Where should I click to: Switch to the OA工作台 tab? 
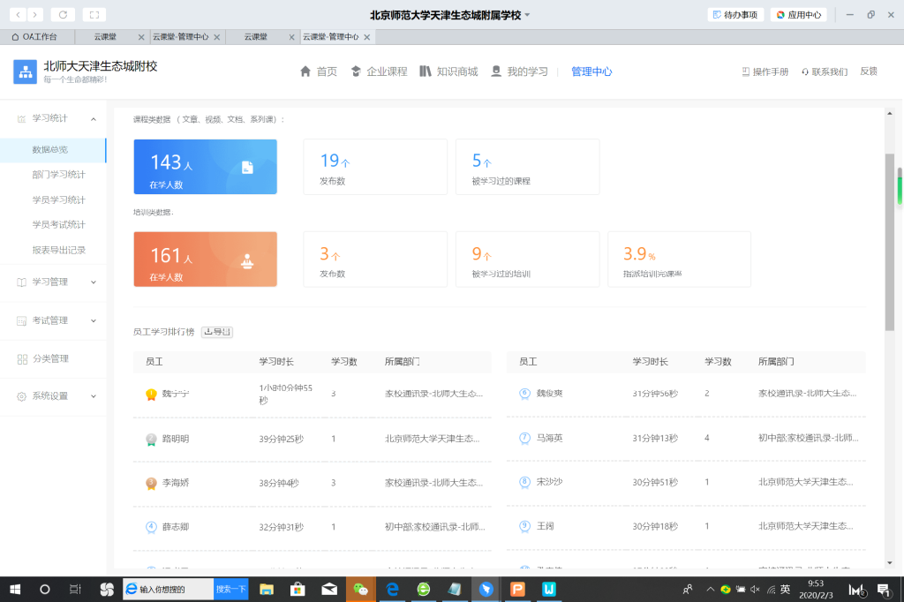pos(37,37)
